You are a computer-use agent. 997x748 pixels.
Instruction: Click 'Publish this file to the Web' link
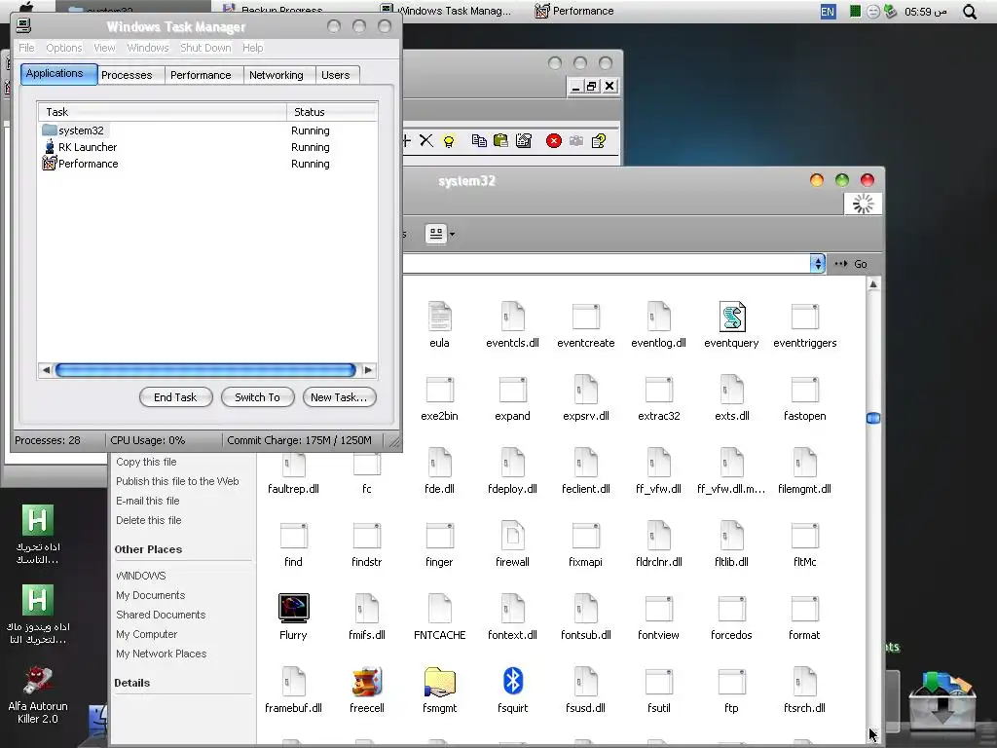point(177,481)
